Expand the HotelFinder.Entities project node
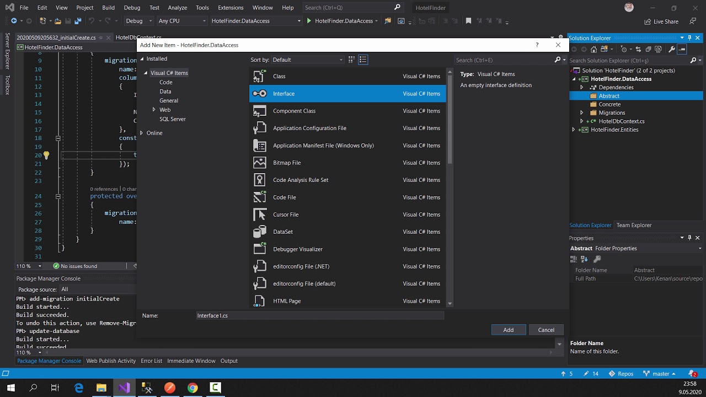706x397 pixels. click(x=574, y=130)
